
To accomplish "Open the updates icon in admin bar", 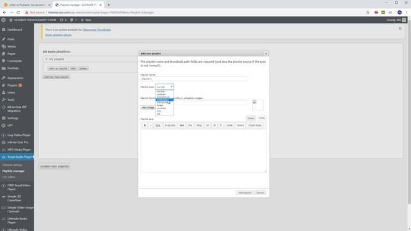I will coord(63,20).
